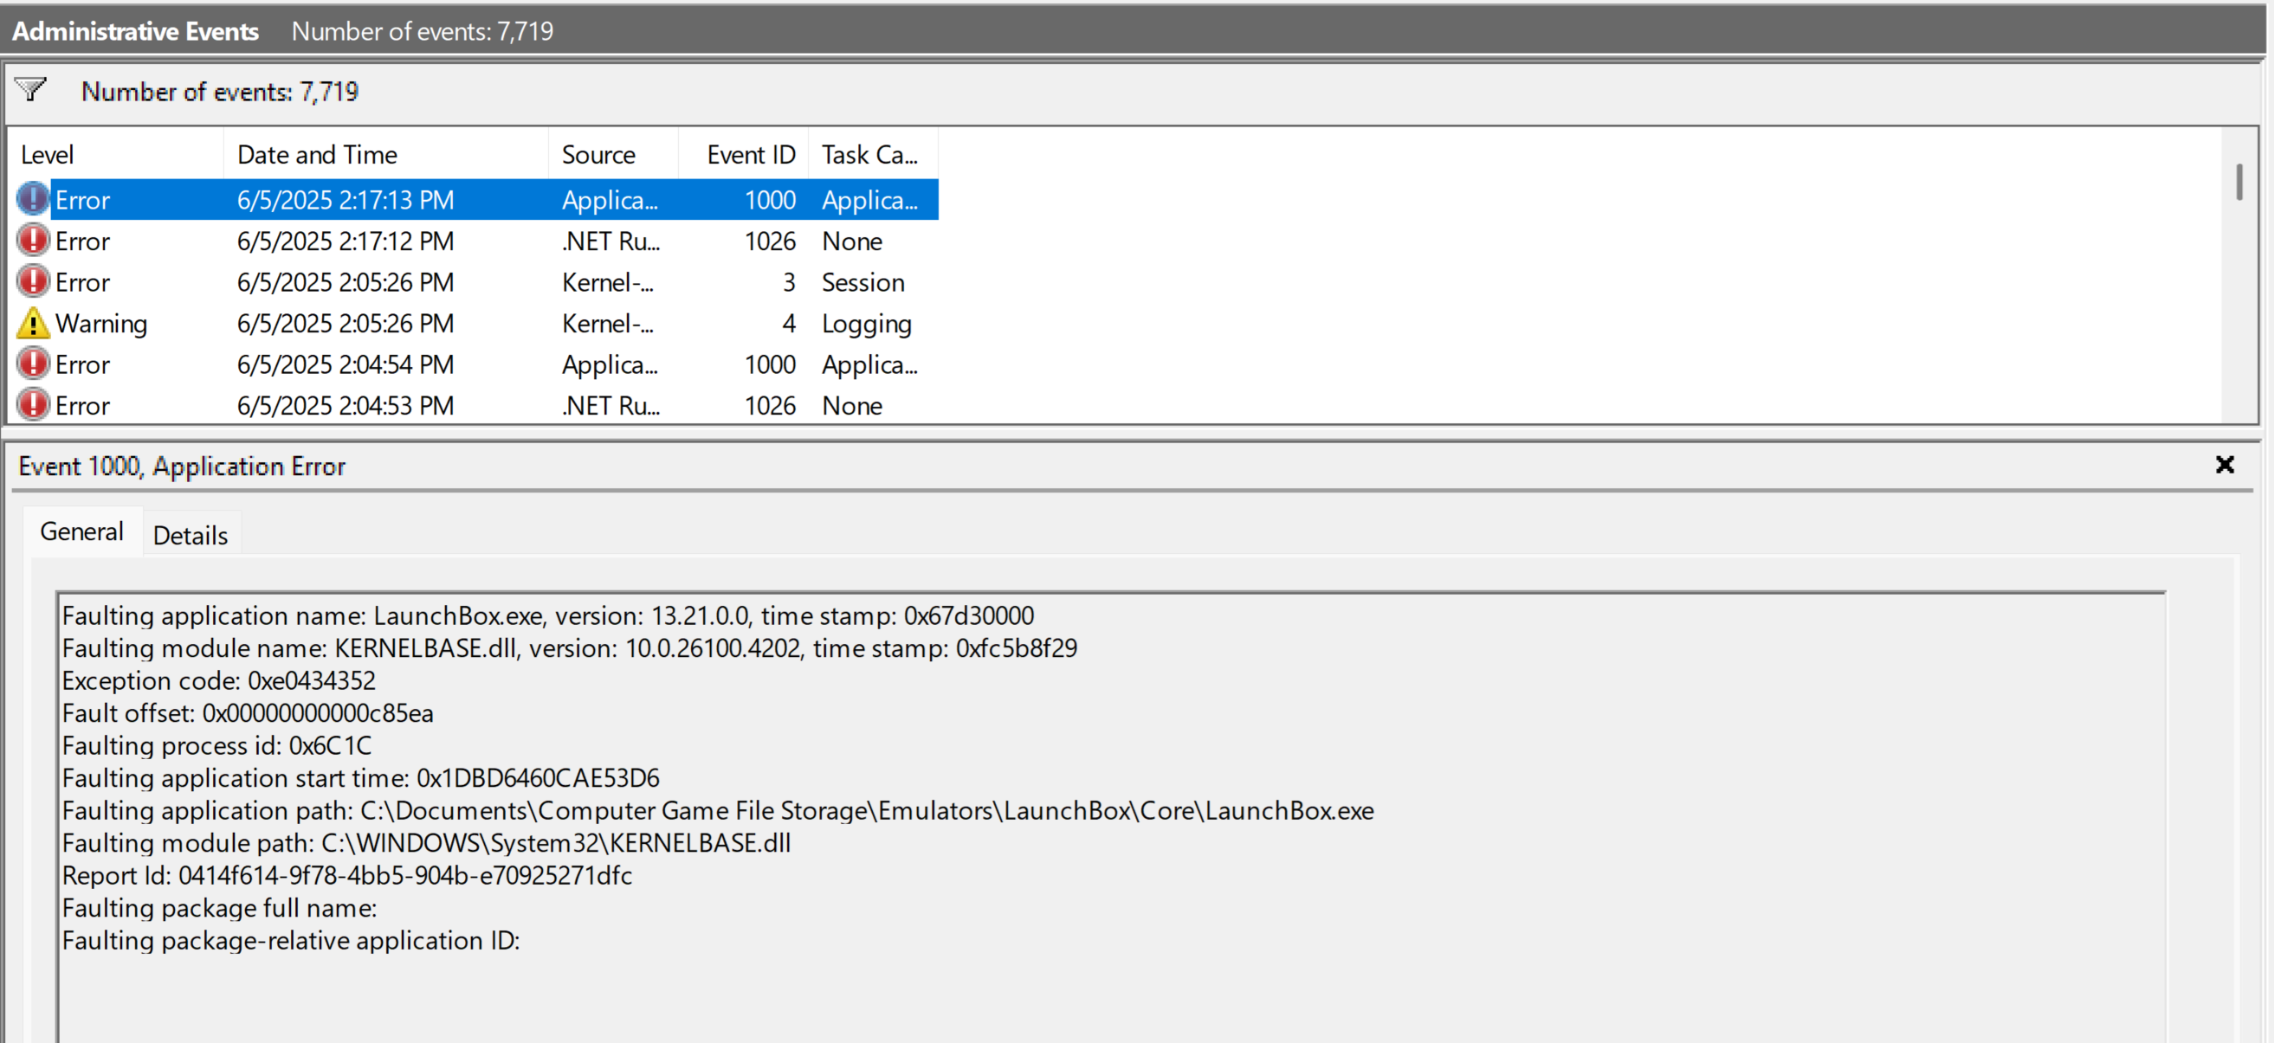Sort by the Event ID column header
The width and height of the screenshot is (2274, 1043).
point(743,154)
